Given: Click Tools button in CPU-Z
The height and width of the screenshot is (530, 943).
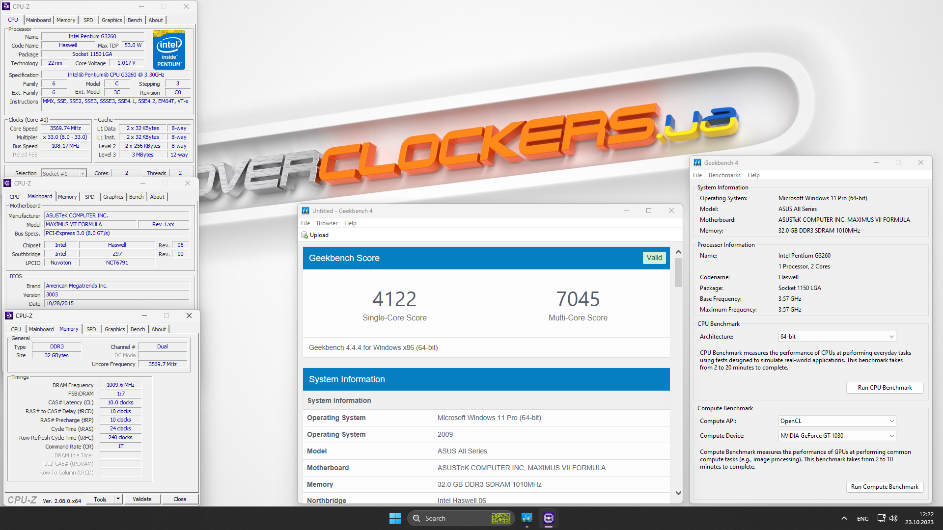Looking at the screenshot, I should [100, 499].
